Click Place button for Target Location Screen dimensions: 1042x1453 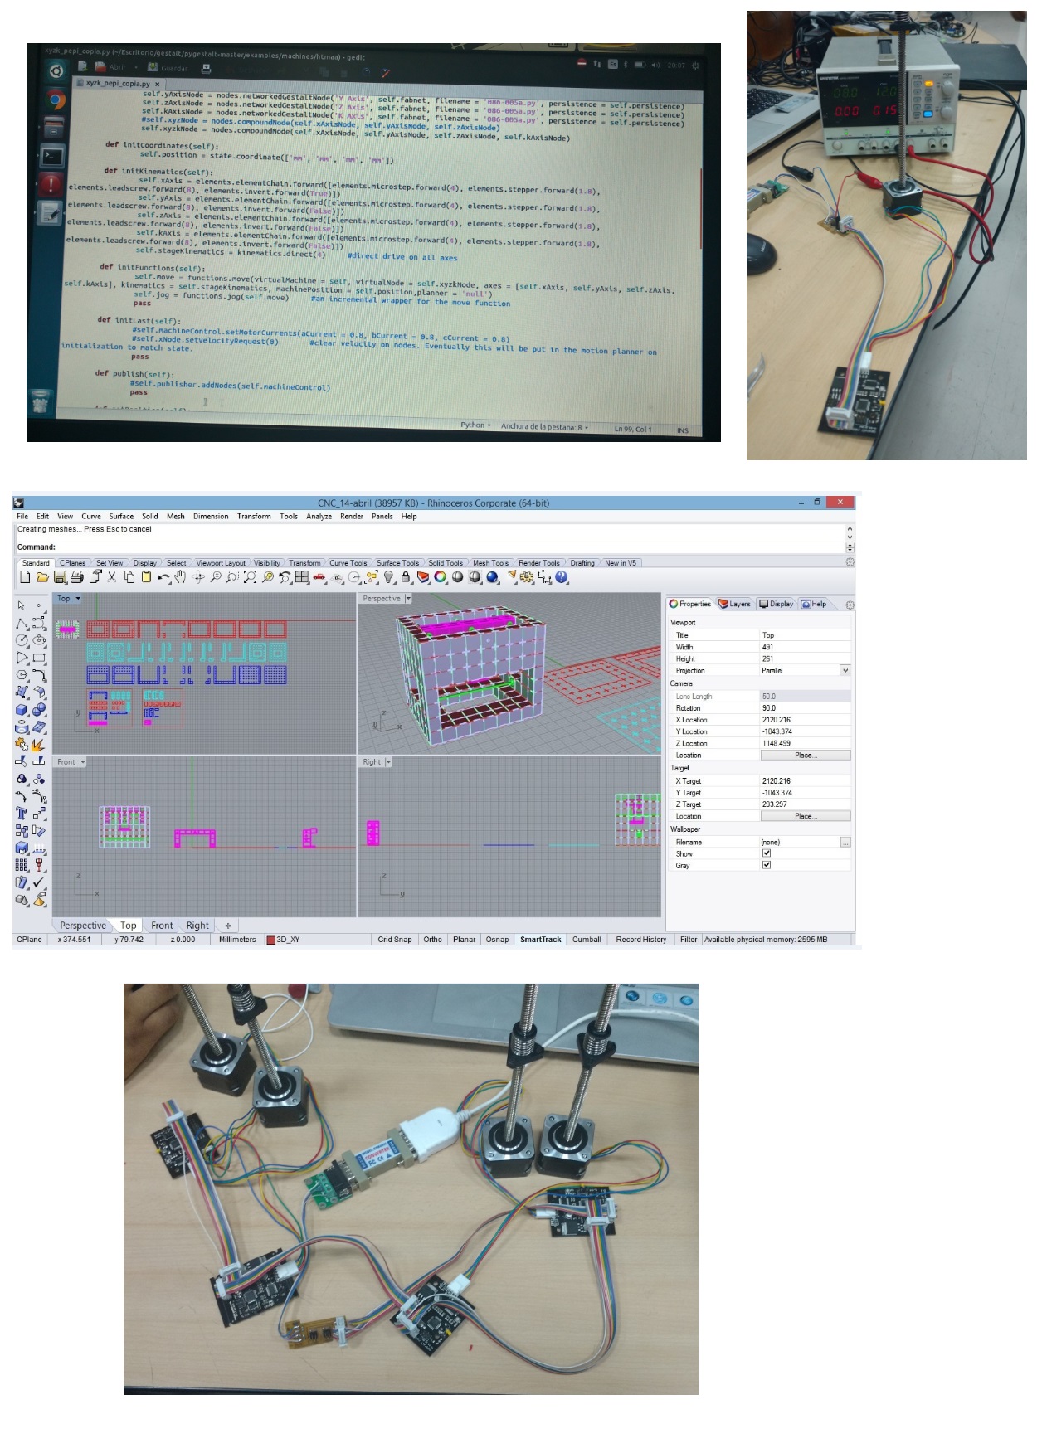click(x=806, y=816)
